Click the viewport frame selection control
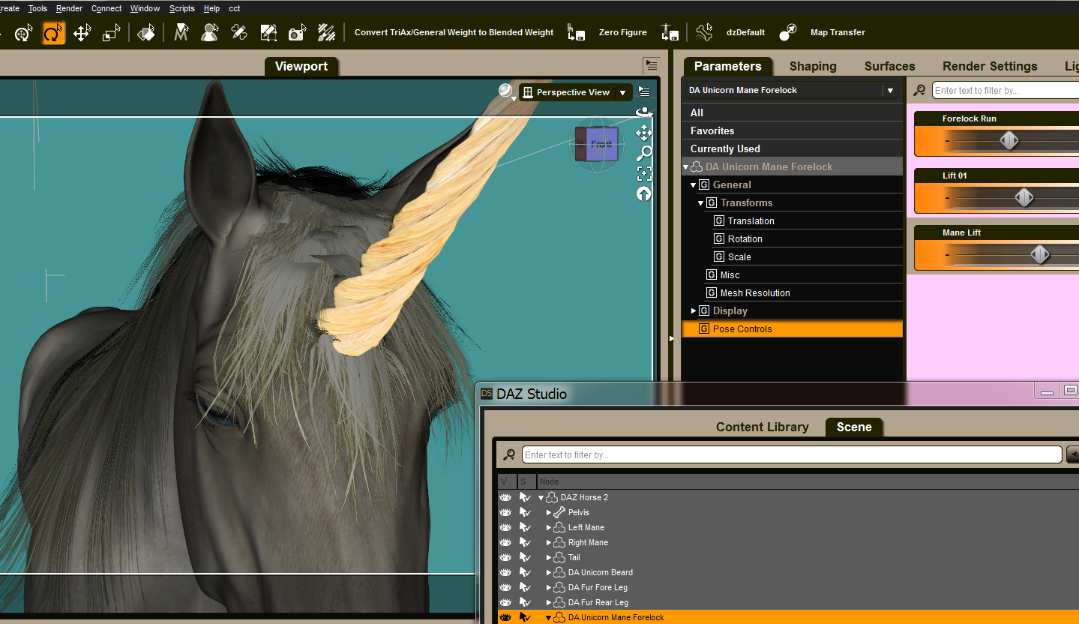Viewport: 1079px width, 624px height. [643, 174]
